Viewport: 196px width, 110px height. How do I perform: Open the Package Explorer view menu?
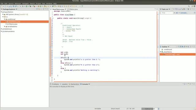tap(43, 9)
